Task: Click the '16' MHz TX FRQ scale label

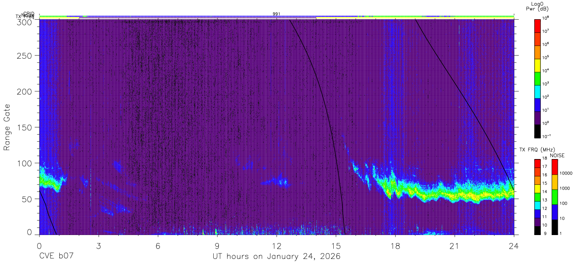Action: (545, 175)
